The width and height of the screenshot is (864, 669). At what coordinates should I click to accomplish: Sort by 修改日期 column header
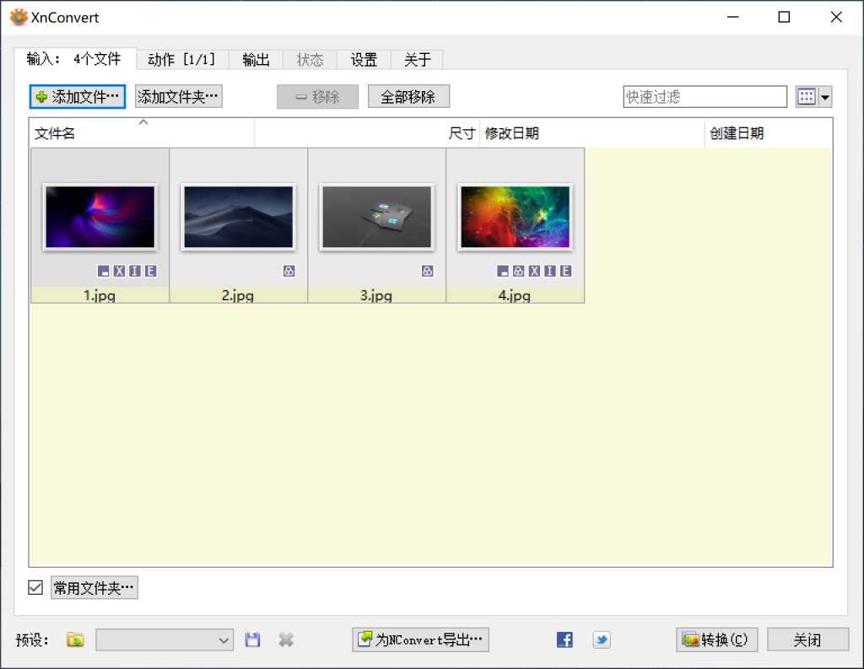592,132
